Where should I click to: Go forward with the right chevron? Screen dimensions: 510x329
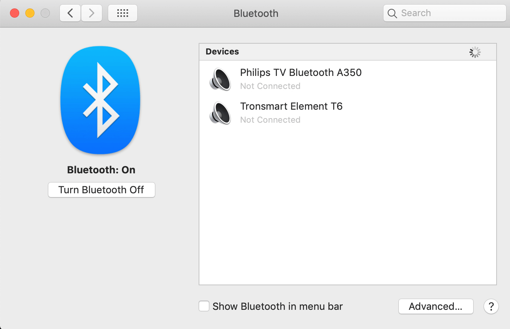point(92,13)
